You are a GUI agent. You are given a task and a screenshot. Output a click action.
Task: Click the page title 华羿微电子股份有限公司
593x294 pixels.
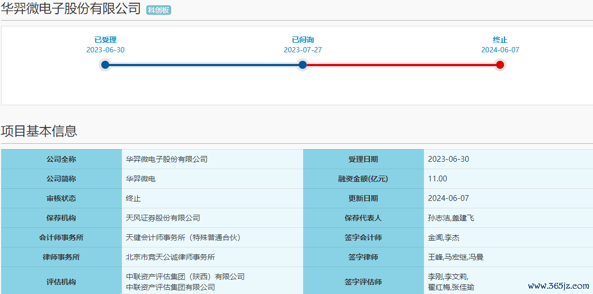[x=70, y=8]
